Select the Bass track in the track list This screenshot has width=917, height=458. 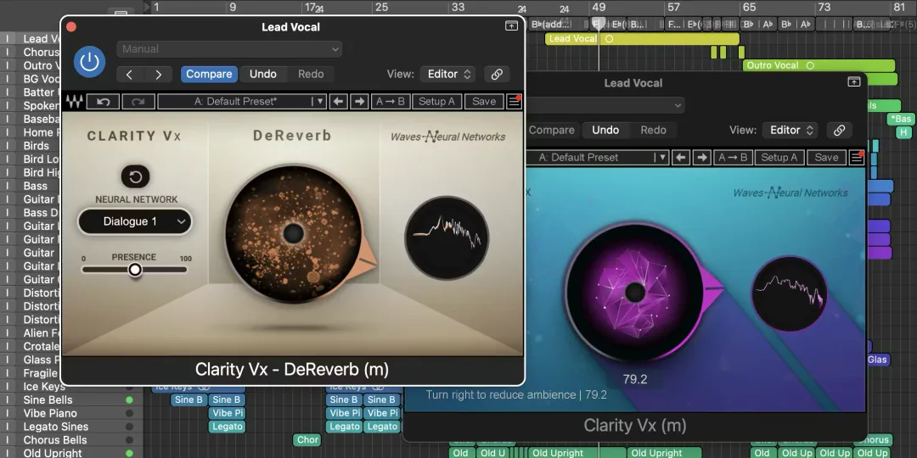[36, 187]
